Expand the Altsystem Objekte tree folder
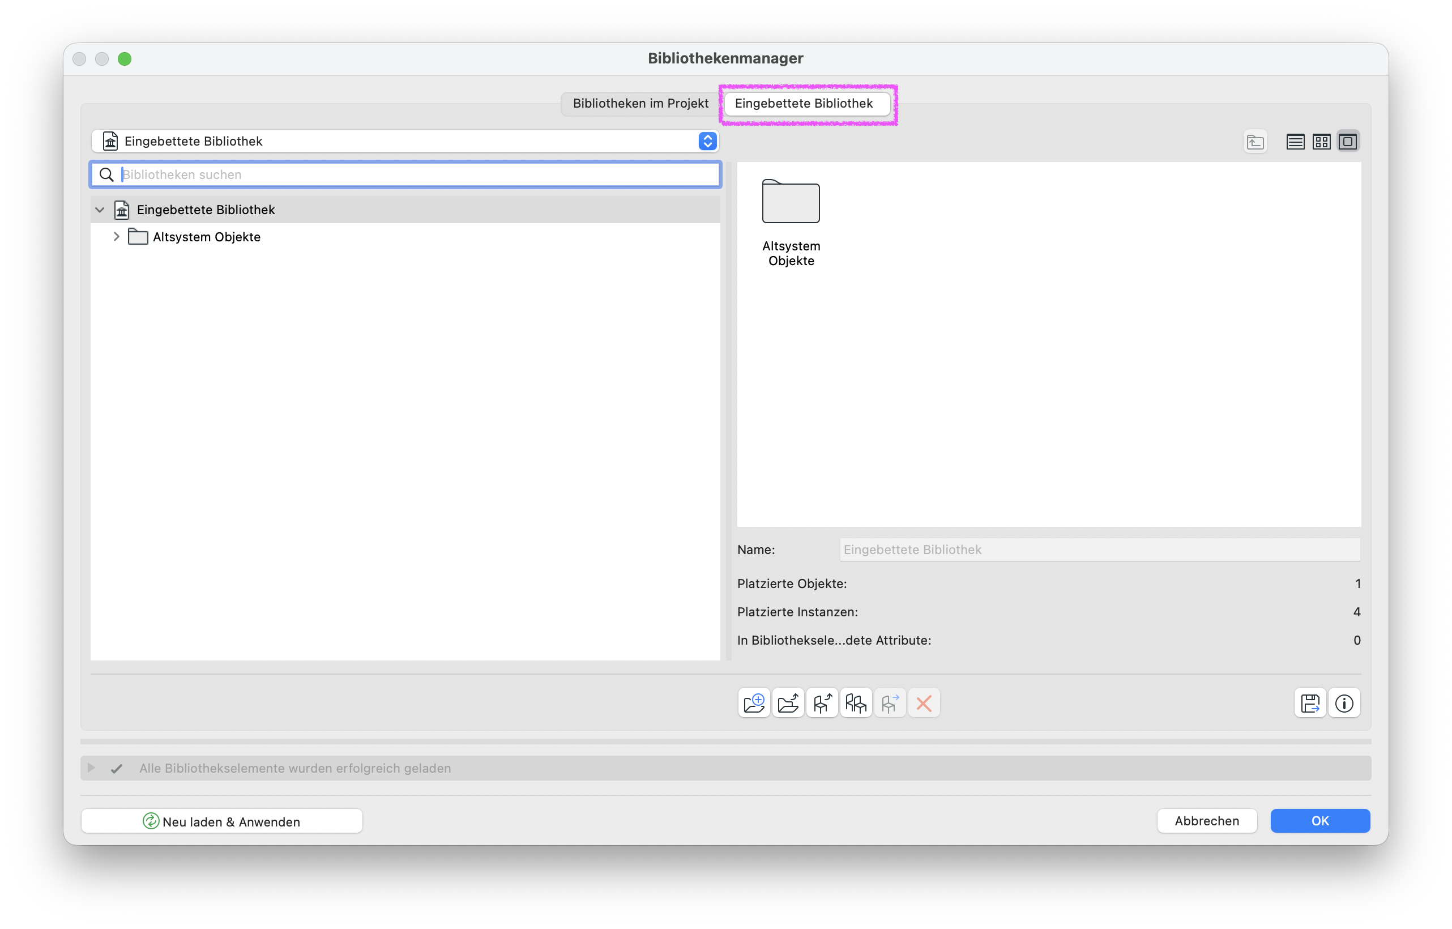The height and width of the screenshot is (929, 1452). pos(117,236)
